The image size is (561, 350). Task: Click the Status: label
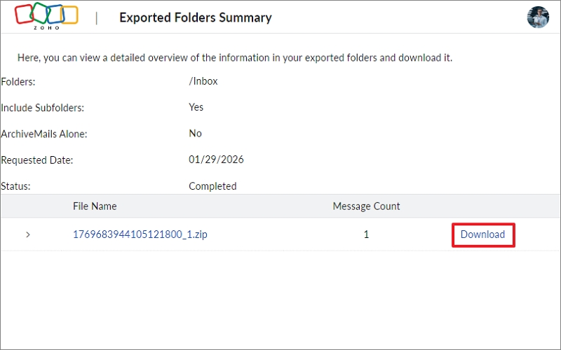click(x=15, y=186)
